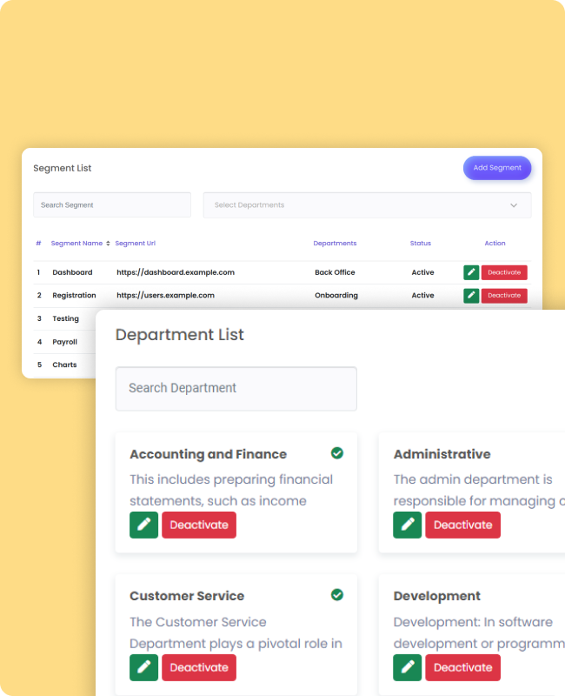This screenshot has height=696, width=565.
Task: Sort by Segment Name column arrows
Action: point(108,244)
